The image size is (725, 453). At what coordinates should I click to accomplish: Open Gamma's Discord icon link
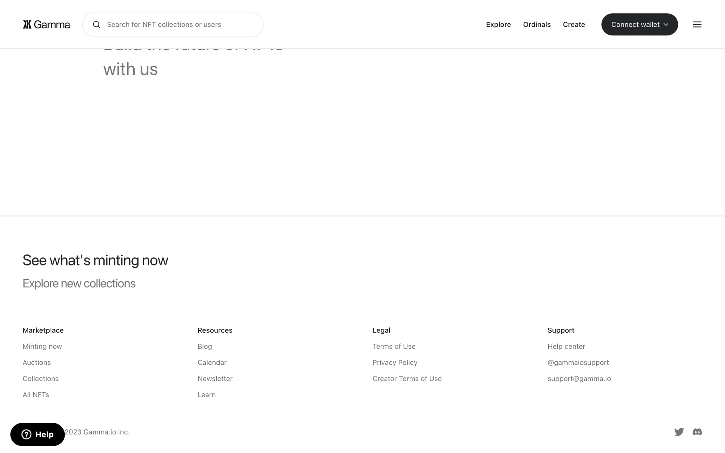697,432
